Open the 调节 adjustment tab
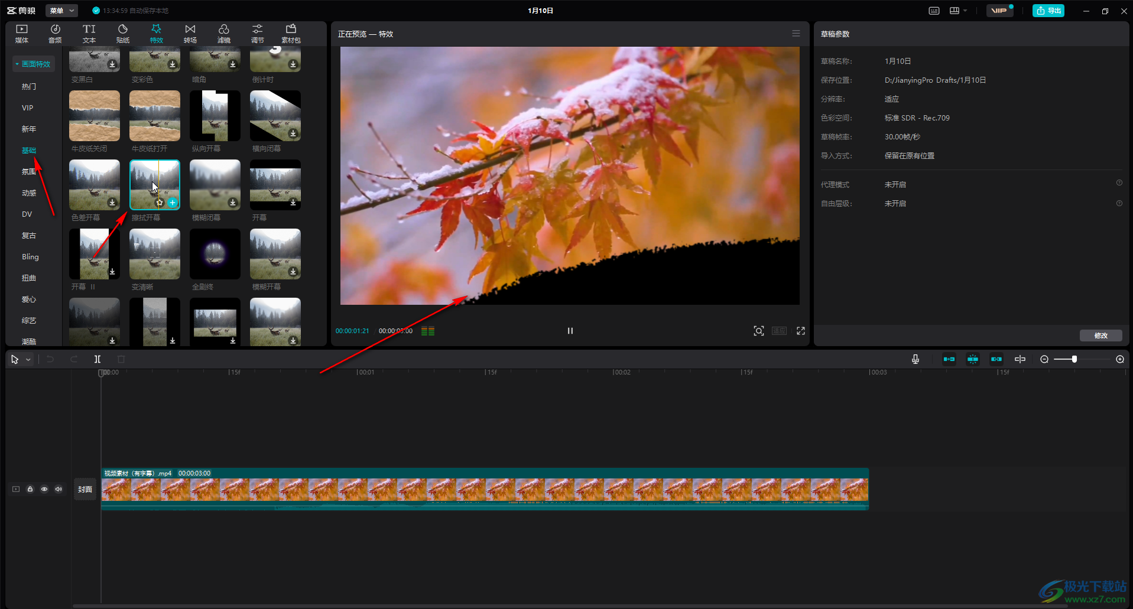This screenshot has height=609, width=1133. pyautogui.click(x=258, y=34)
